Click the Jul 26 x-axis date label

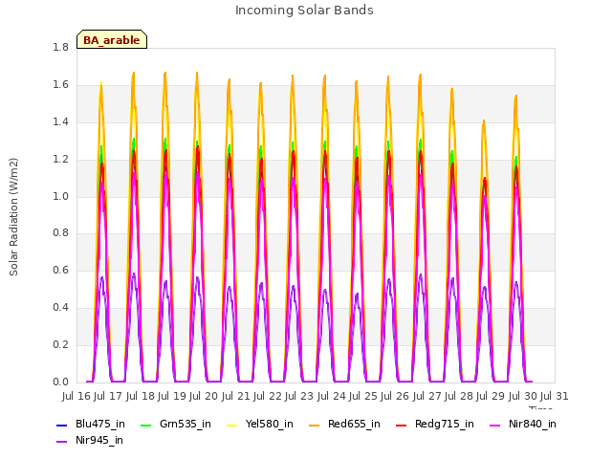(x=395, y=396)
